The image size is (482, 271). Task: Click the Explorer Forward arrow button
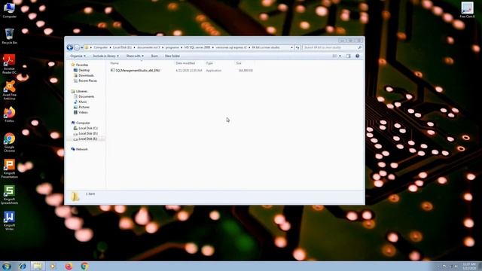(77, 47)
